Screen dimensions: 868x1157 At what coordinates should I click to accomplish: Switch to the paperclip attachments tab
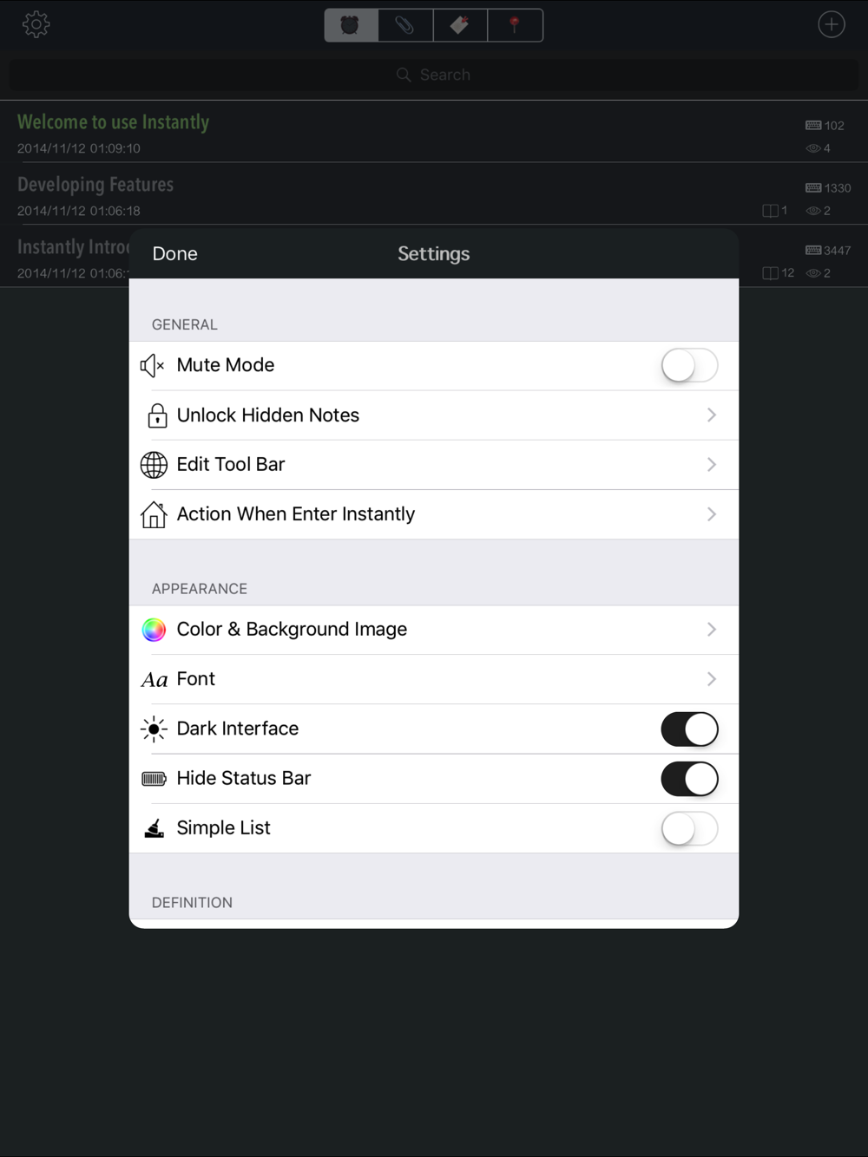tap(405, 25)
